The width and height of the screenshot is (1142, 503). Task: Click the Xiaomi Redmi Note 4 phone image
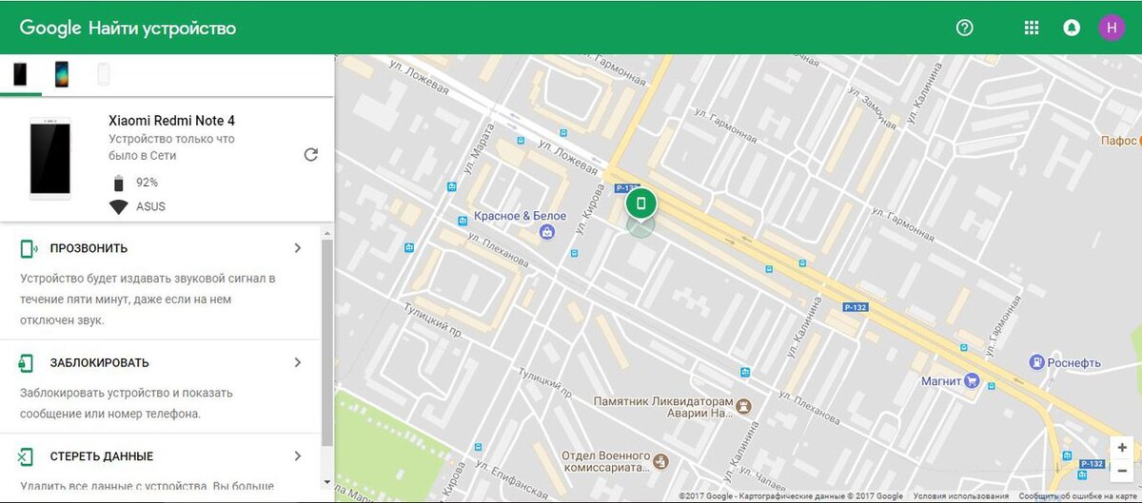(50, 158)
